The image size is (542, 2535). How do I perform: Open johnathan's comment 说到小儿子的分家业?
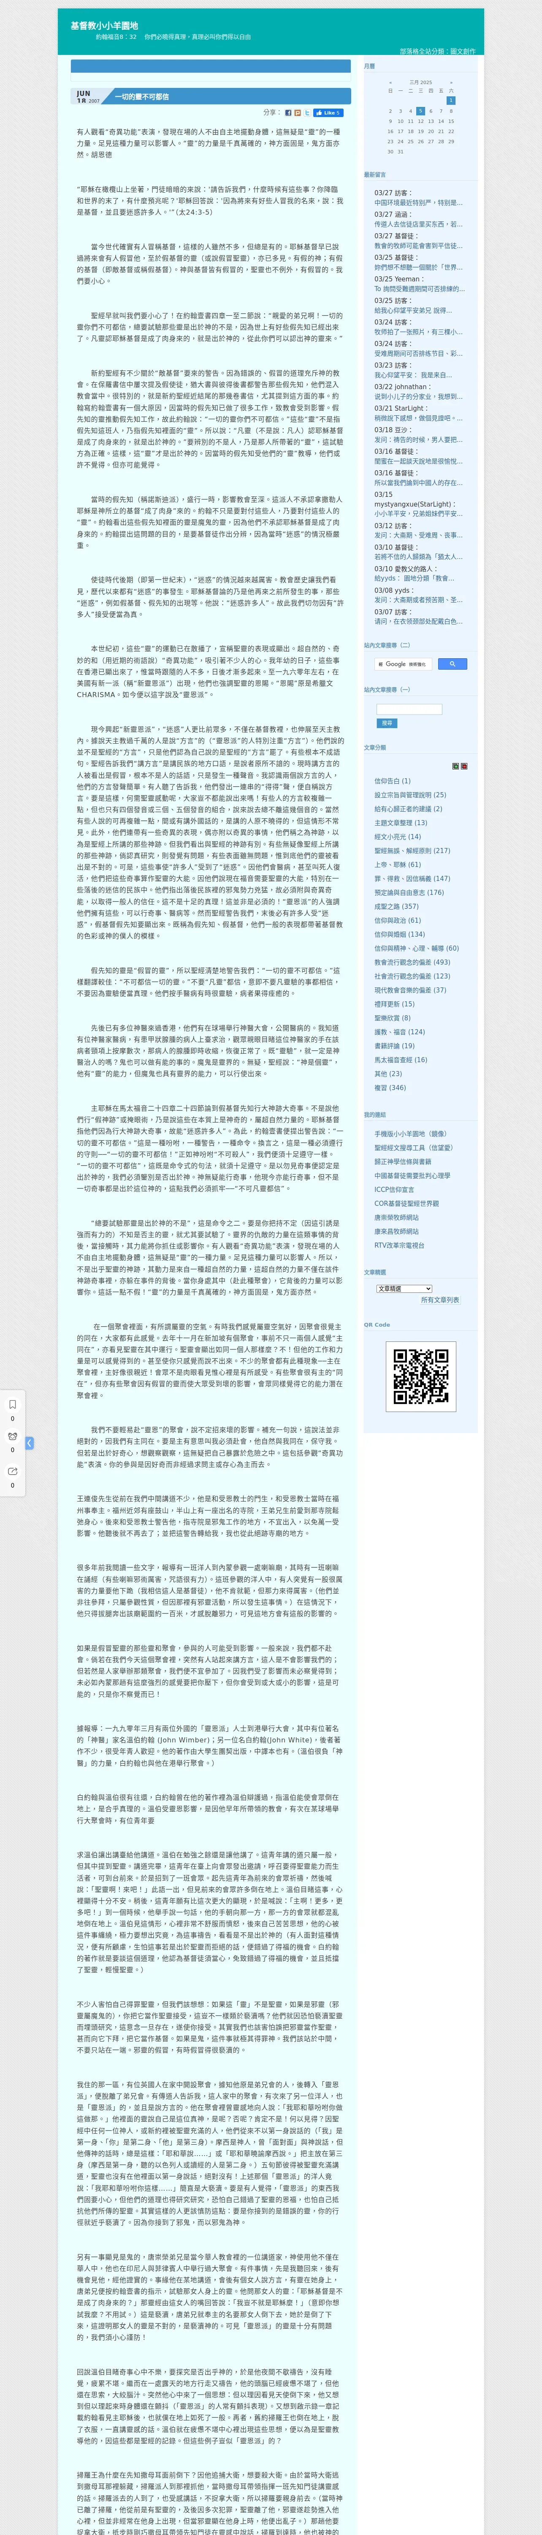418,397
